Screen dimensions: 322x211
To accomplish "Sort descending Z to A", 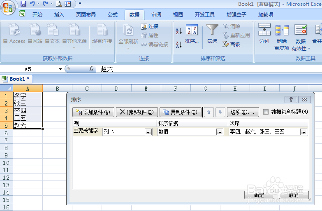I will tap(178, 44).
